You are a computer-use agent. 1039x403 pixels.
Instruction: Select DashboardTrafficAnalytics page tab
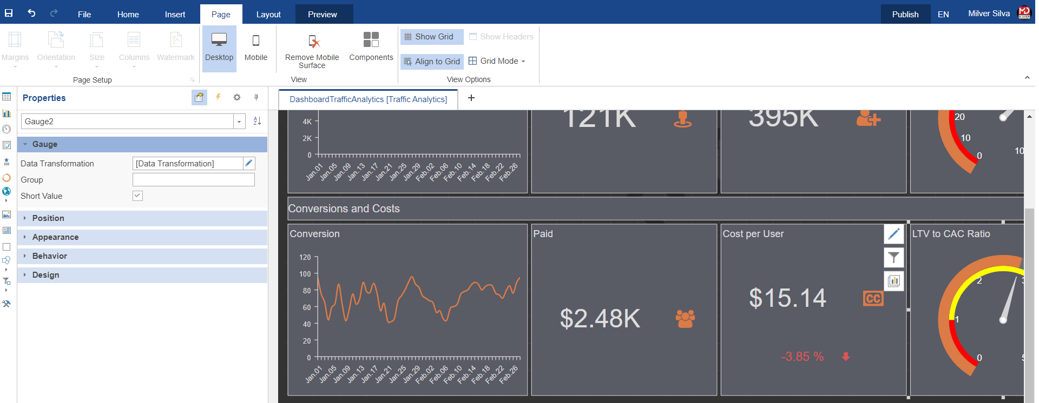click(368, 99)
